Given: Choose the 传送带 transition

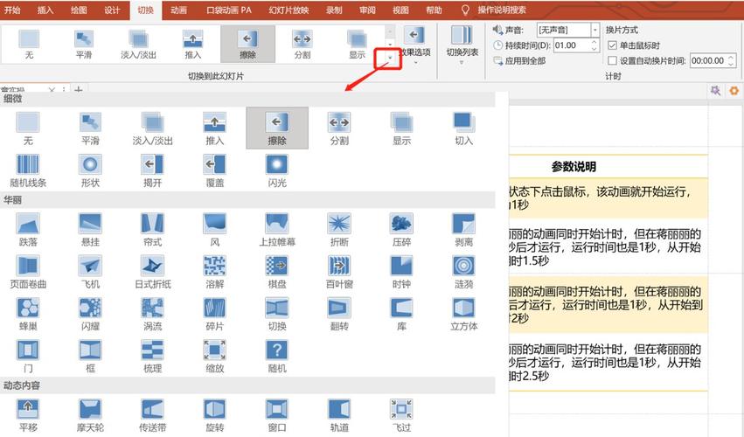Looking at the screenshot, I should [x=152, y=415].
